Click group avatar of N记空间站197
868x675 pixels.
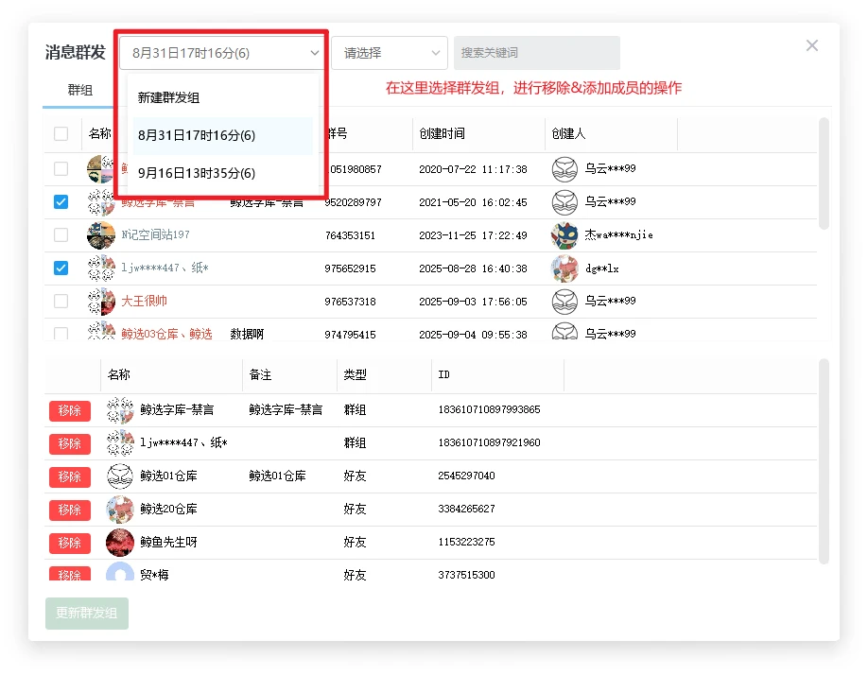click(101, 235)
